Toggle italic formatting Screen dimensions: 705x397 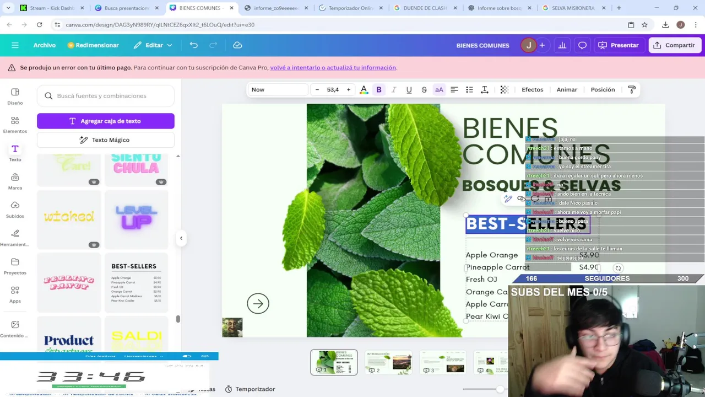coord(394,90)
